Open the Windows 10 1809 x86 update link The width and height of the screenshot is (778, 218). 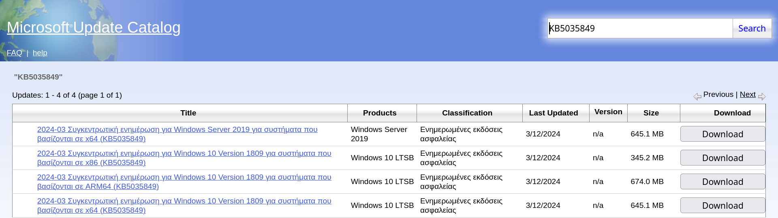[x=184, y=158]
